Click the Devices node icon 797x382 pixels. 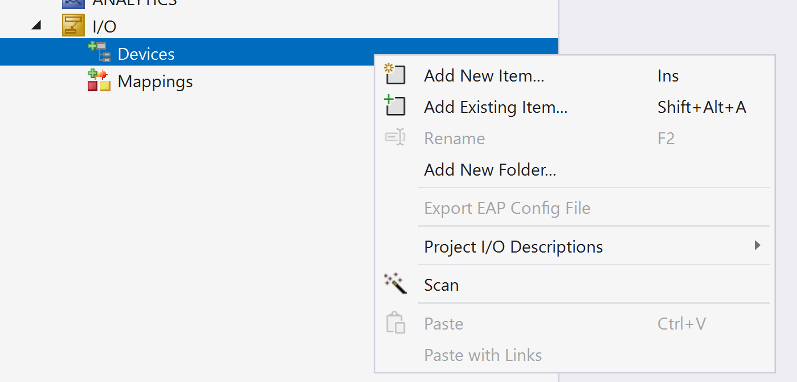click(x=99, y=52)
